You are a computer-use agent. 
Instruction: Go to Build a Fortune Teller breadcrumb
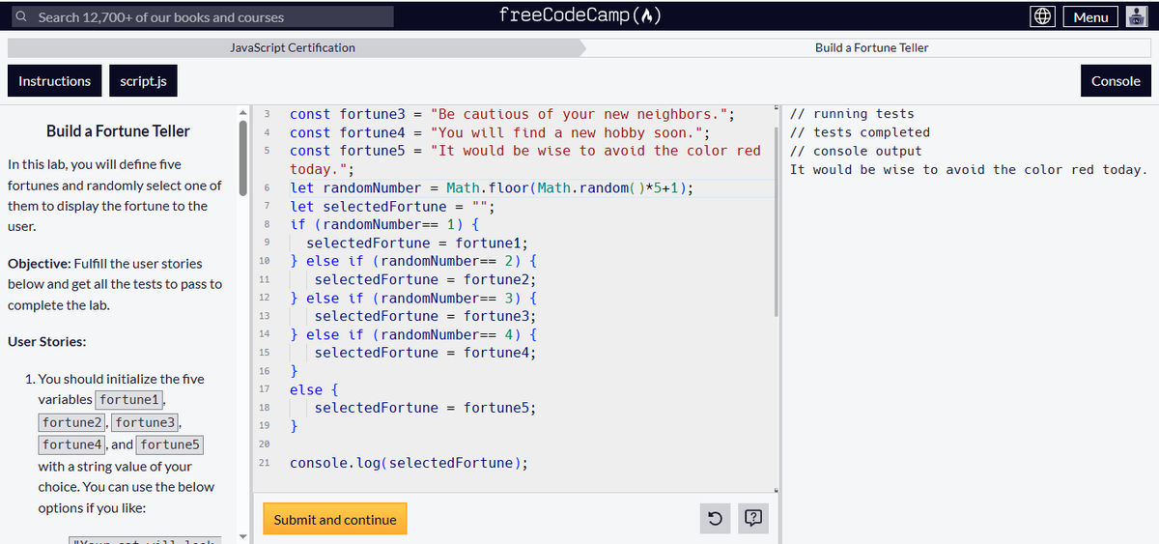point(871,47)
